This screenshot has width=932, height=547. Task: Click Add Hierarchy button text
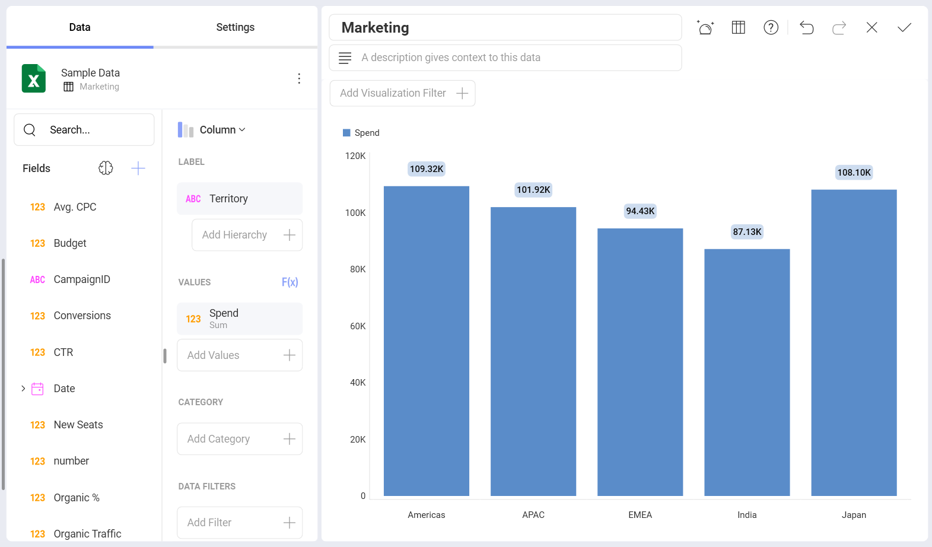[234, 235]
